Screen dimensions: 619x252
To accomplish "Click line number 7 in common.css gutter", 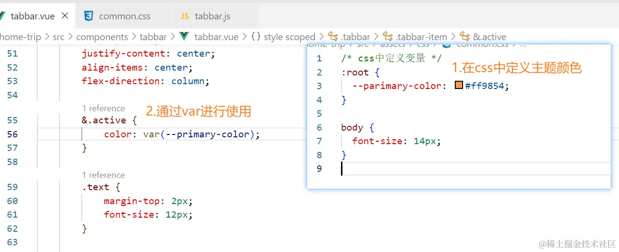I will tap(319, 141).
